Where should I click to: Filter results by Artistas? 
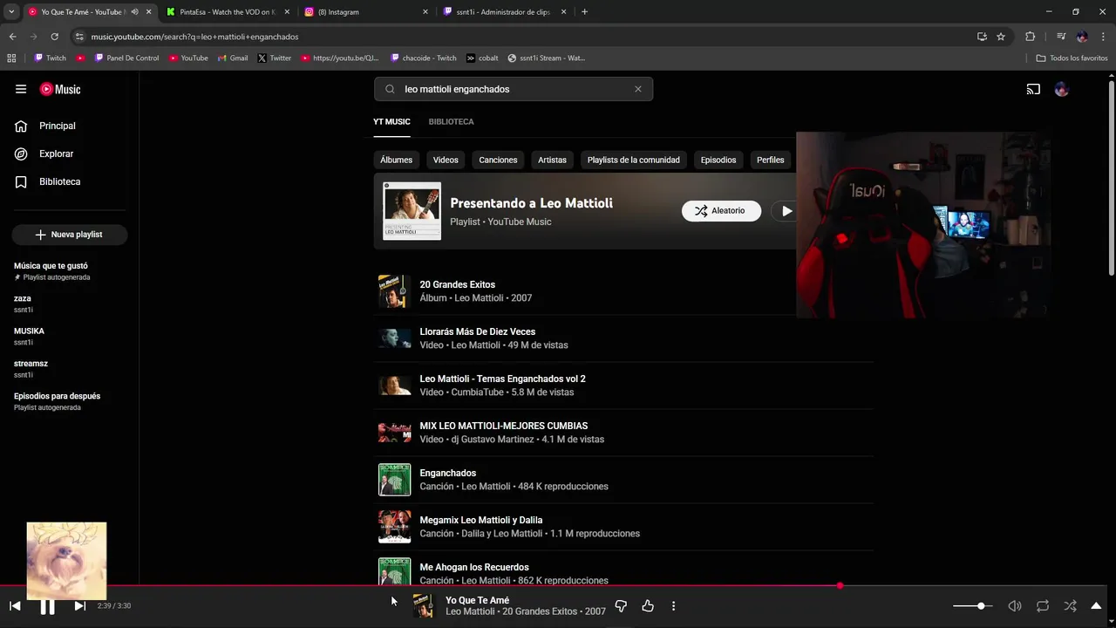[552, 160]
